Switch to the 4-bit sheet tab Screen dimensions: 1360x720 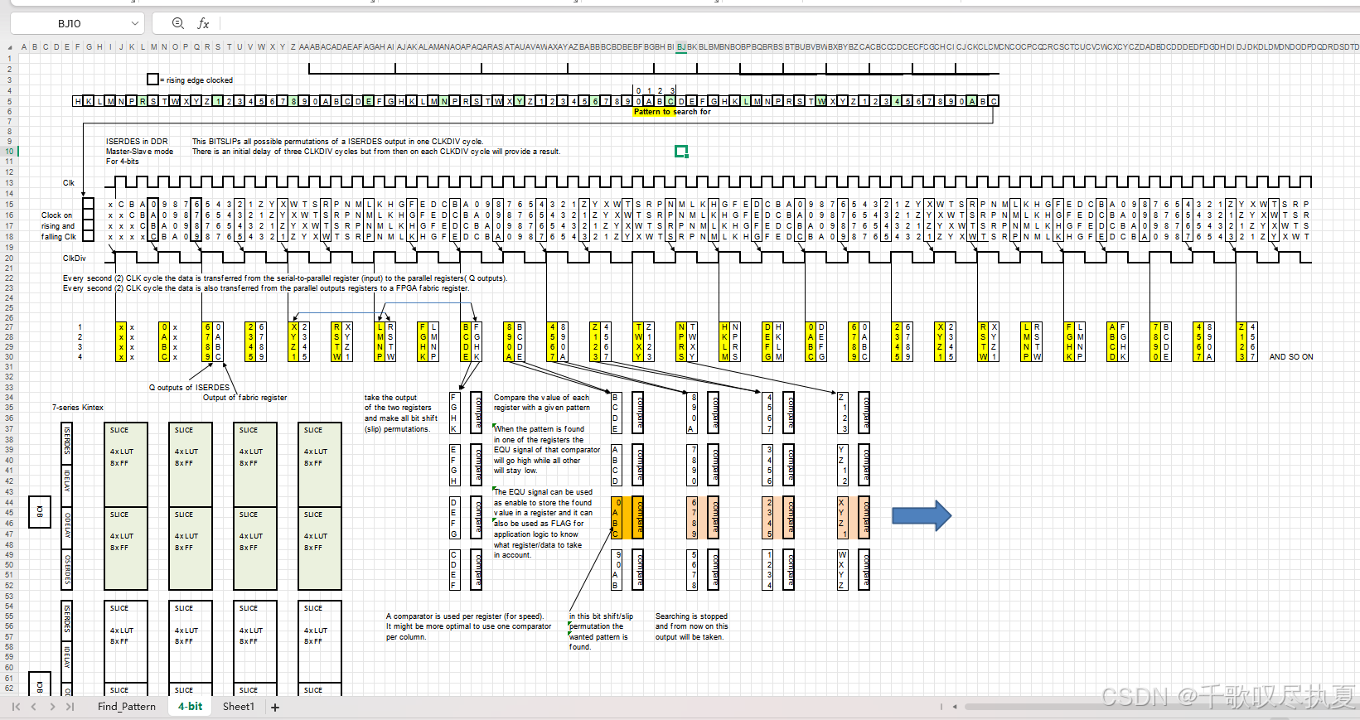click(x=190, y=707)
